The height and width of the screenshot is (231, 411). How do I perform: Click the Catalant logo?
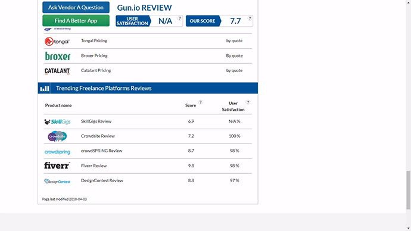pos(57,71)
